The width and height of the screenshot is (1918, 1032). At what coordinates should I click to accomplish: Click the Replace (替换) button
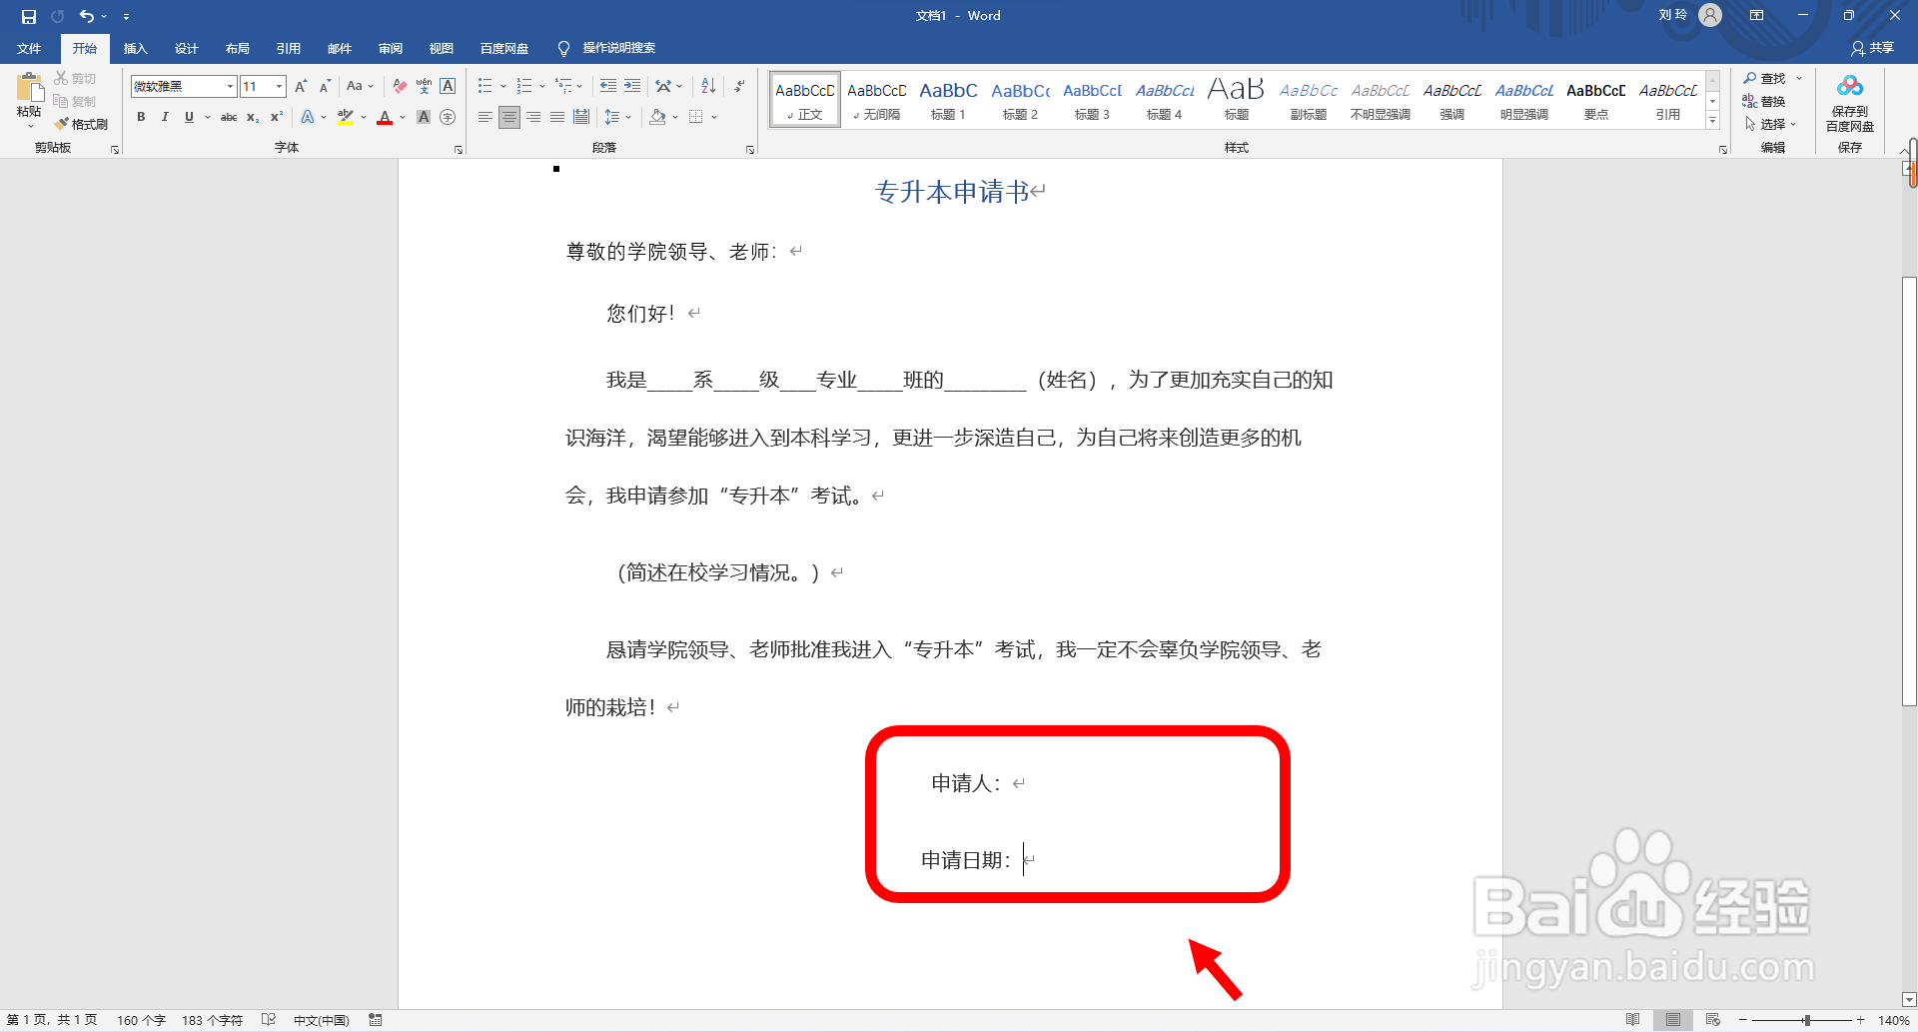[1764, 101]
